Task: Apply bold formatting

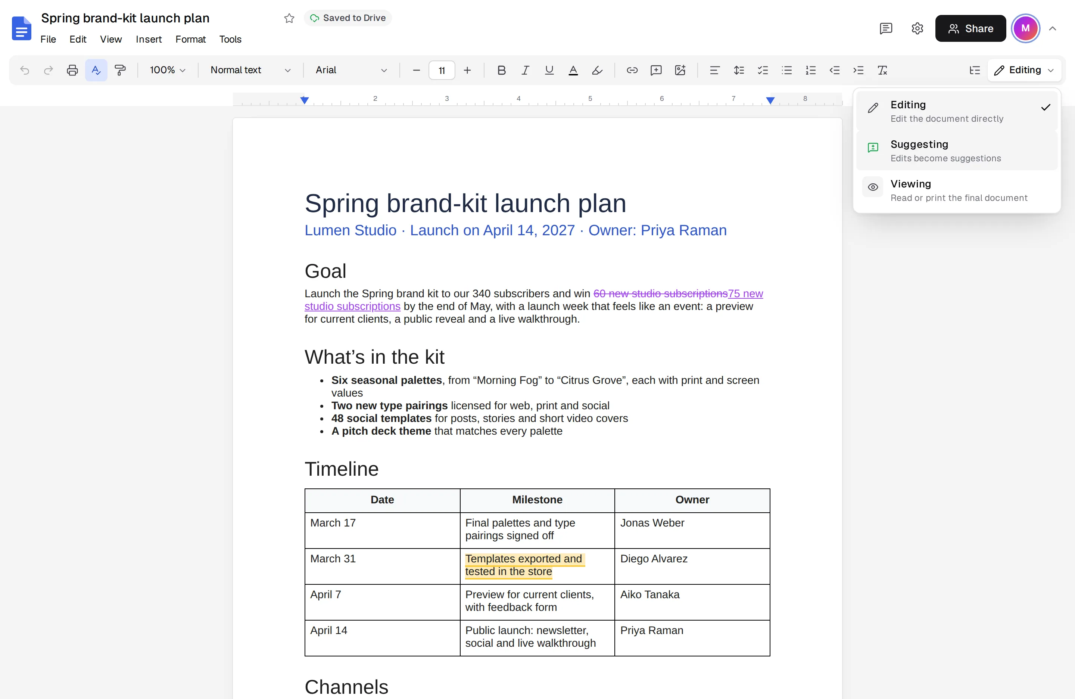Action: [x=501, y=70]
